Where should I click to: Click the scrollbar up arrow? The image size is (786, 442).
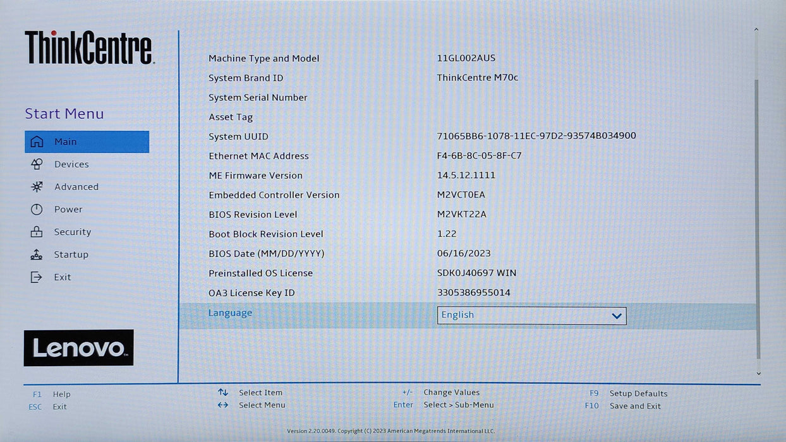(x=757, y=30)
